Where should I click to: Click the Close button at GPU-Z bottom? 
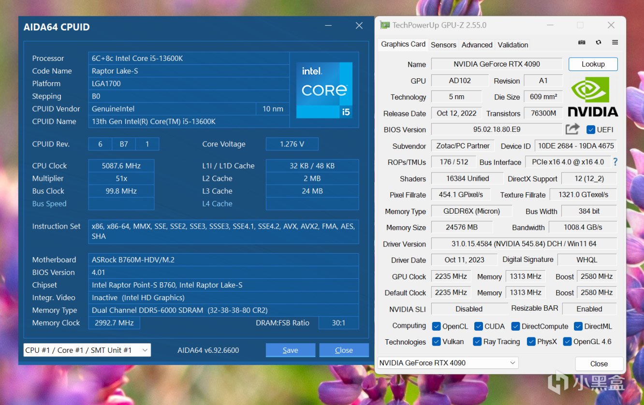coord(599,363)
